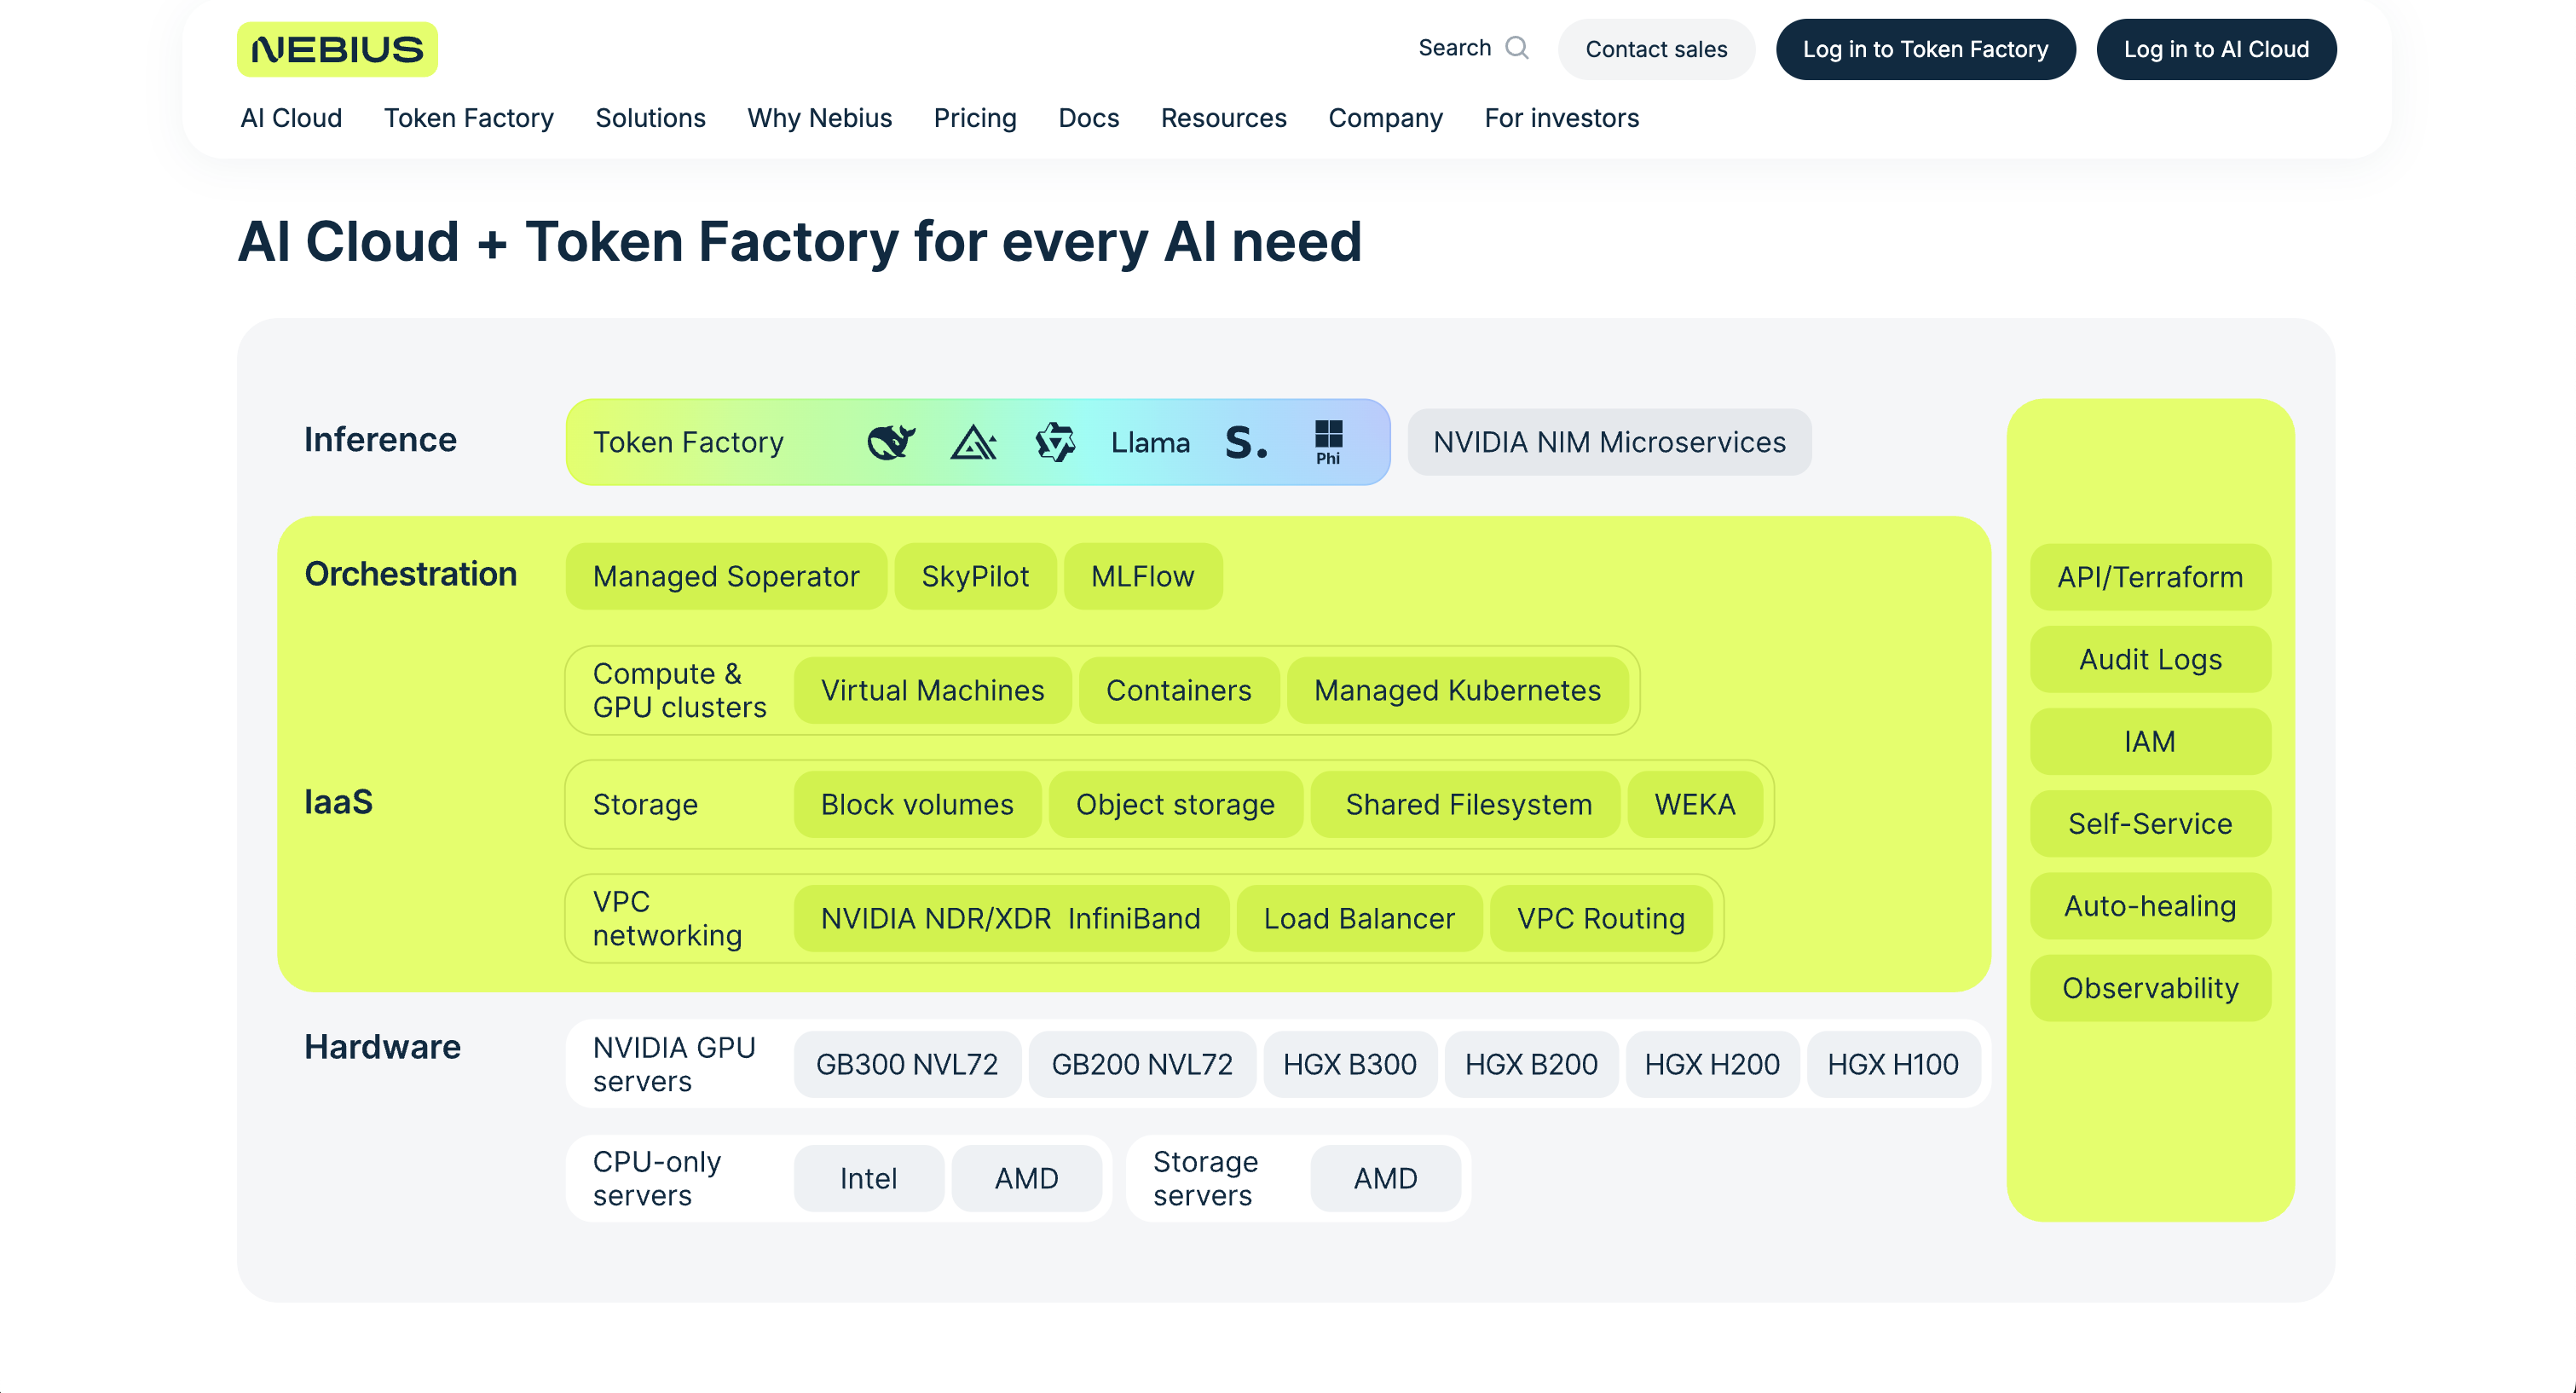The width and height of the screenshot is (2576, 1393).
Task: Click the 'S.' model logo
Action: click(x=1246, y=442)
